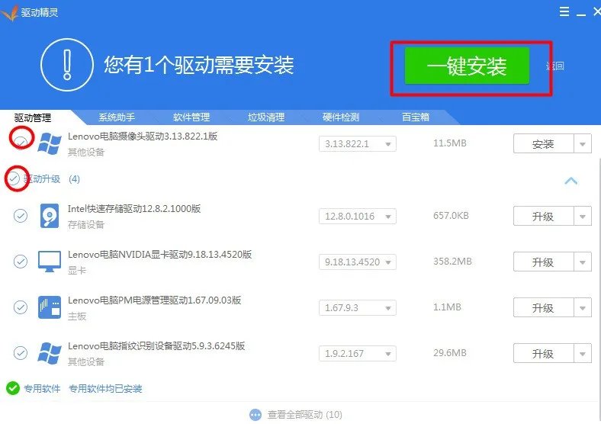Screen dimensions: 601x424
Task: Open version dropdown showing 1.9.2.167
Action: coord(357,353)
